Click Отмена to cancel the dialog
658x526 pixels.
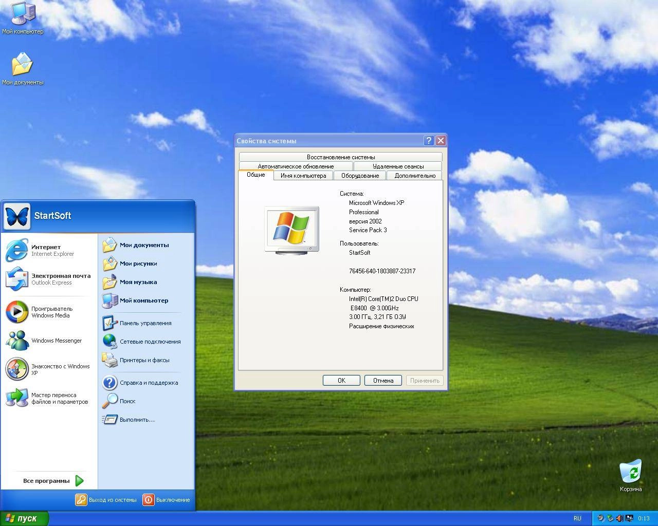pyautogui.click(x=383, y=381)
